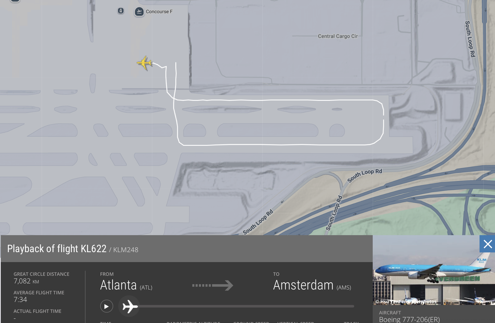The image size is (495, 323).
Task: Close the flight playback panel
Action: click(487, 244)
